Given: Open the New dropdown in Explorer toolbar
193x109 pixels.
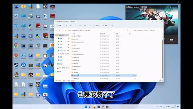Looking at the screenshot, I should pyautogui.click(x=59, y=25).
